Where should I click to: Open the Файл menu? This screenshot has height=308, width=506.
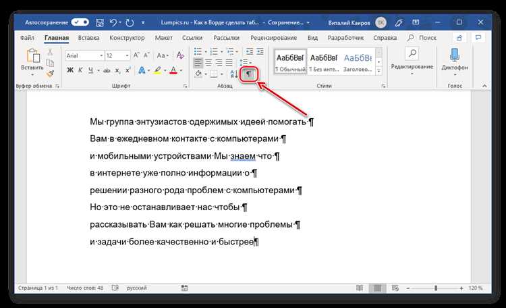(27, 38)
